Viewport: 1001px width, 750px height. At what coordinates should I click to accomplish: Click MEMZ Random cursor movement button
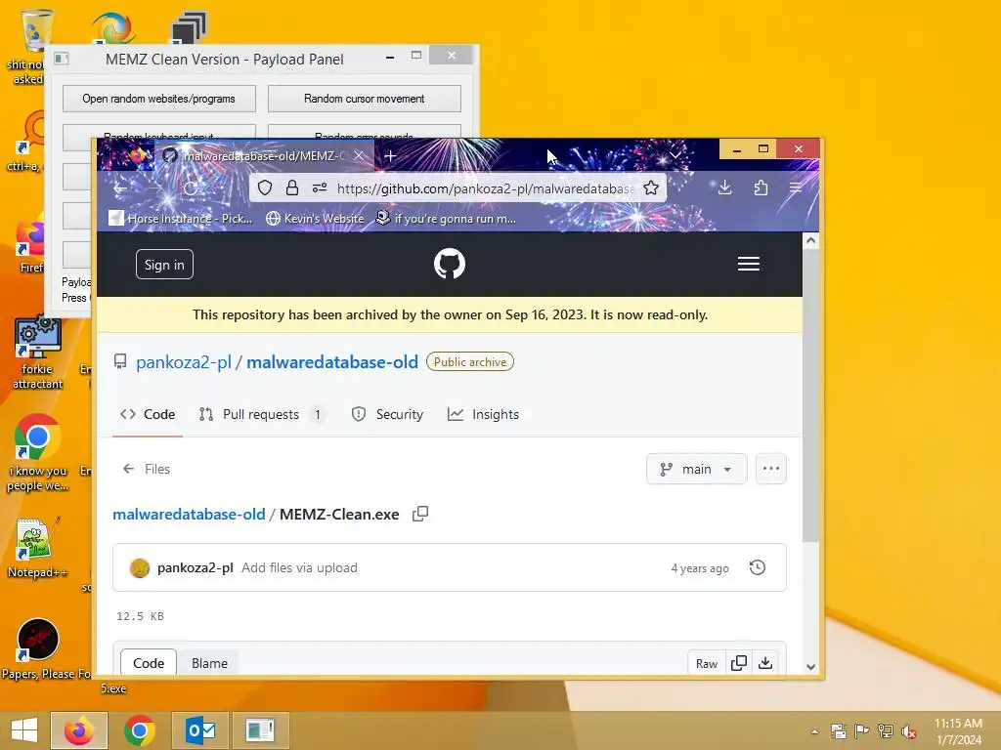[364, 99]
